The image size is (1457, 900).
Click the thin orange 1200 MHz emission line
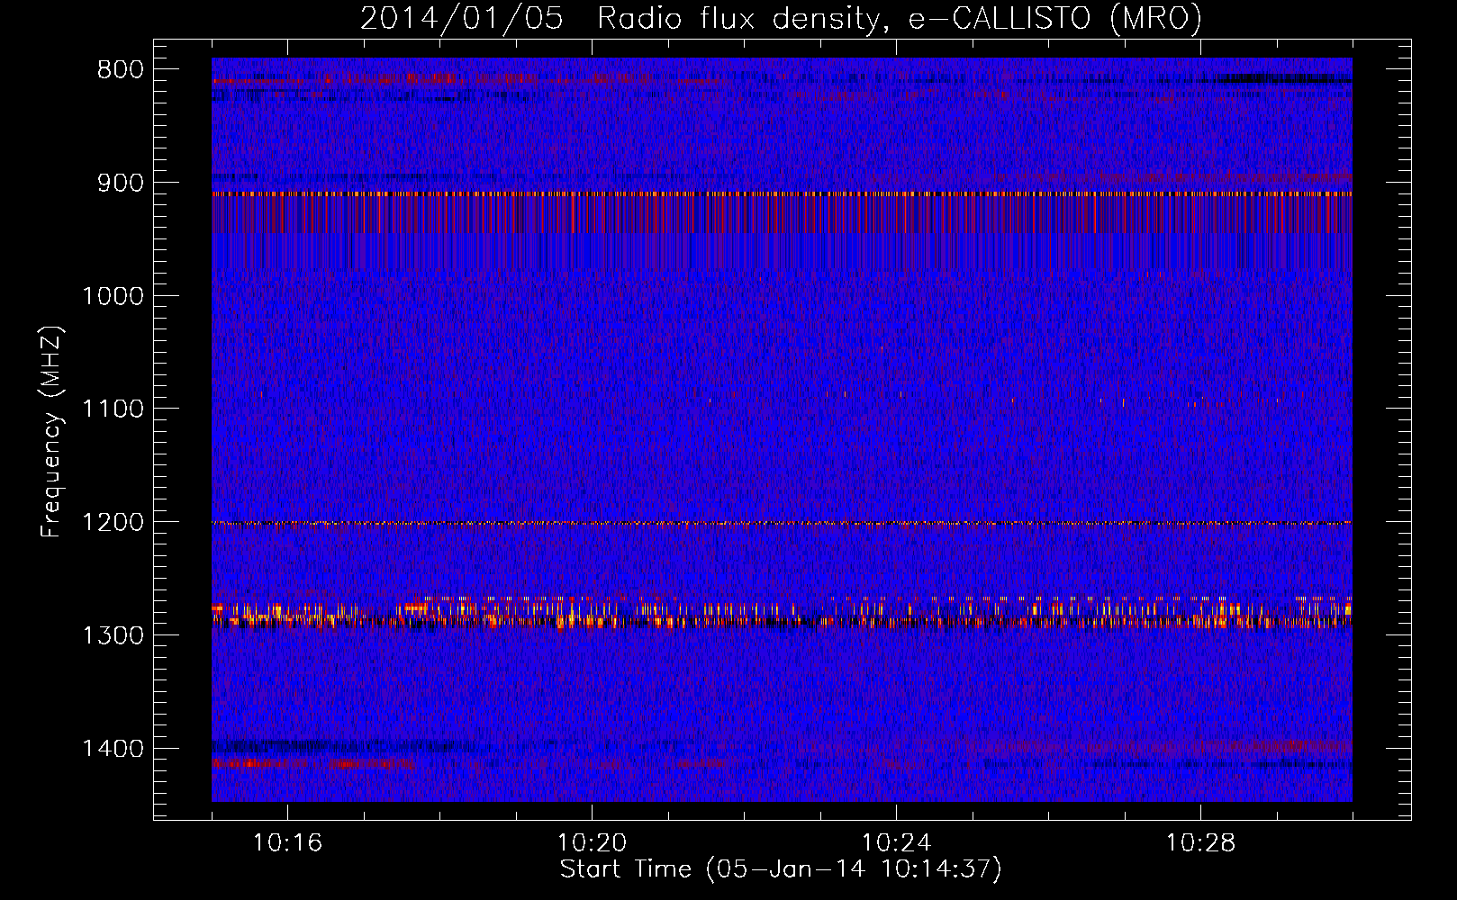[x=782, y=523]
